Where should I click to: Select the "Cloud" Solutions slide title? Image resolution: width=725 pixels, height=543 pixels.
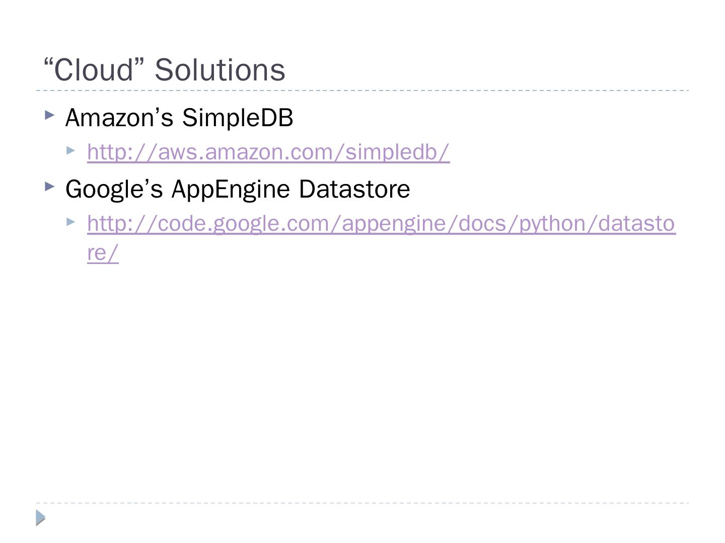(165, 69)
